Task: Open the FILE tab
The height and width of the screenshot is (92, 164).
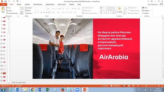Action: coord(4,5)
